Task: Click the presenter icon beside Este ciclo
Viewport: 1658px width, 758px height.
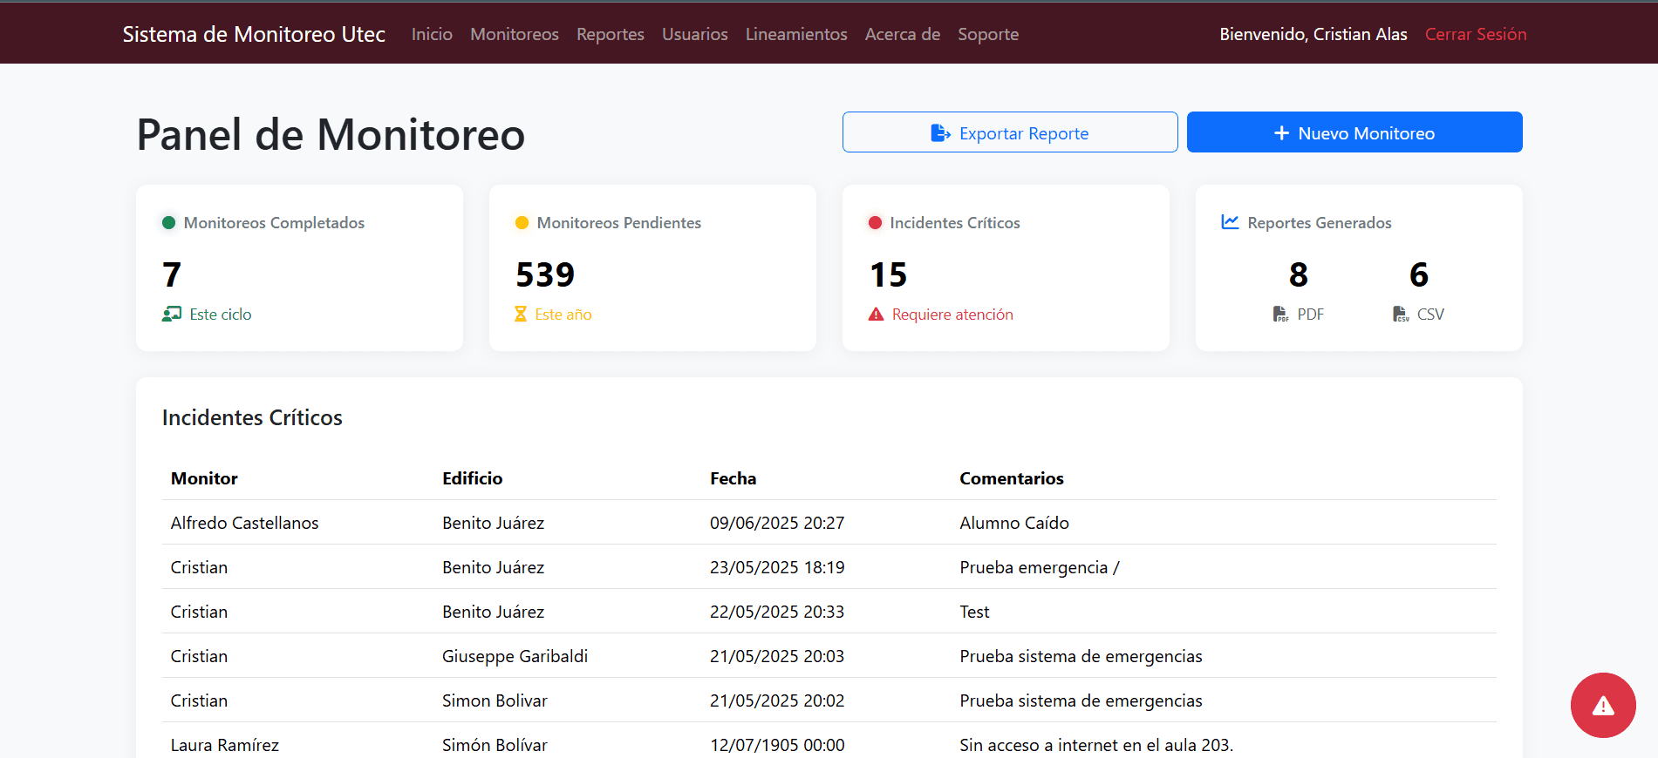Action: point(172,315)
